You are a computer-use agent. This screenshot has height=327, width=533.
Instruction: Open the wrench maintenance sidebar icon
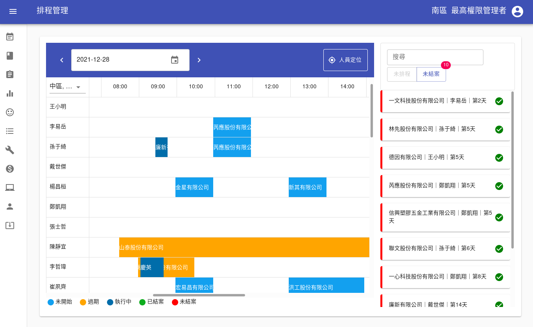pyautogui.click(x=10, y=150)
